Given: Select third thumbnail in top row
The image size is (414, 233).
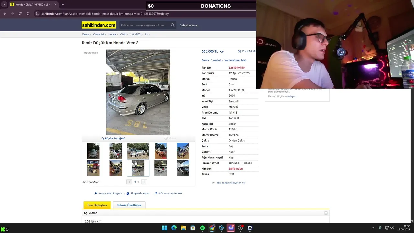Looking at the screenshot, I should 138,151.
